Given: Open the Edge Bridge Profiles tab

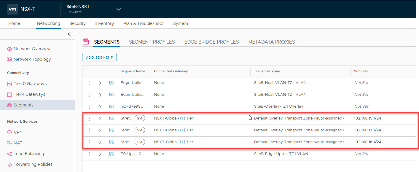Looking at the screenshot, I should (x=211, y=42).
